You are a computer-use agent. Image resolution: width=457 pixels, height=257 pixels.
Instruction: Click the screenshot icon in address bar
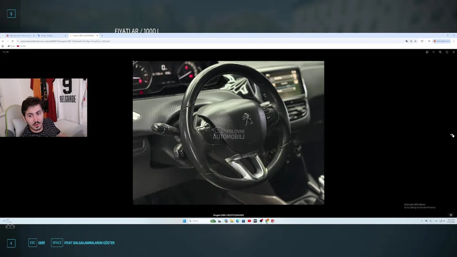coord(411,41)
